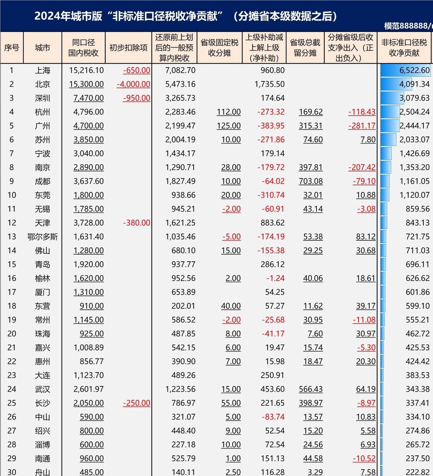Click 武汉's 566.43 省级总截留分摊 value
433x476 pixels.
311,389
